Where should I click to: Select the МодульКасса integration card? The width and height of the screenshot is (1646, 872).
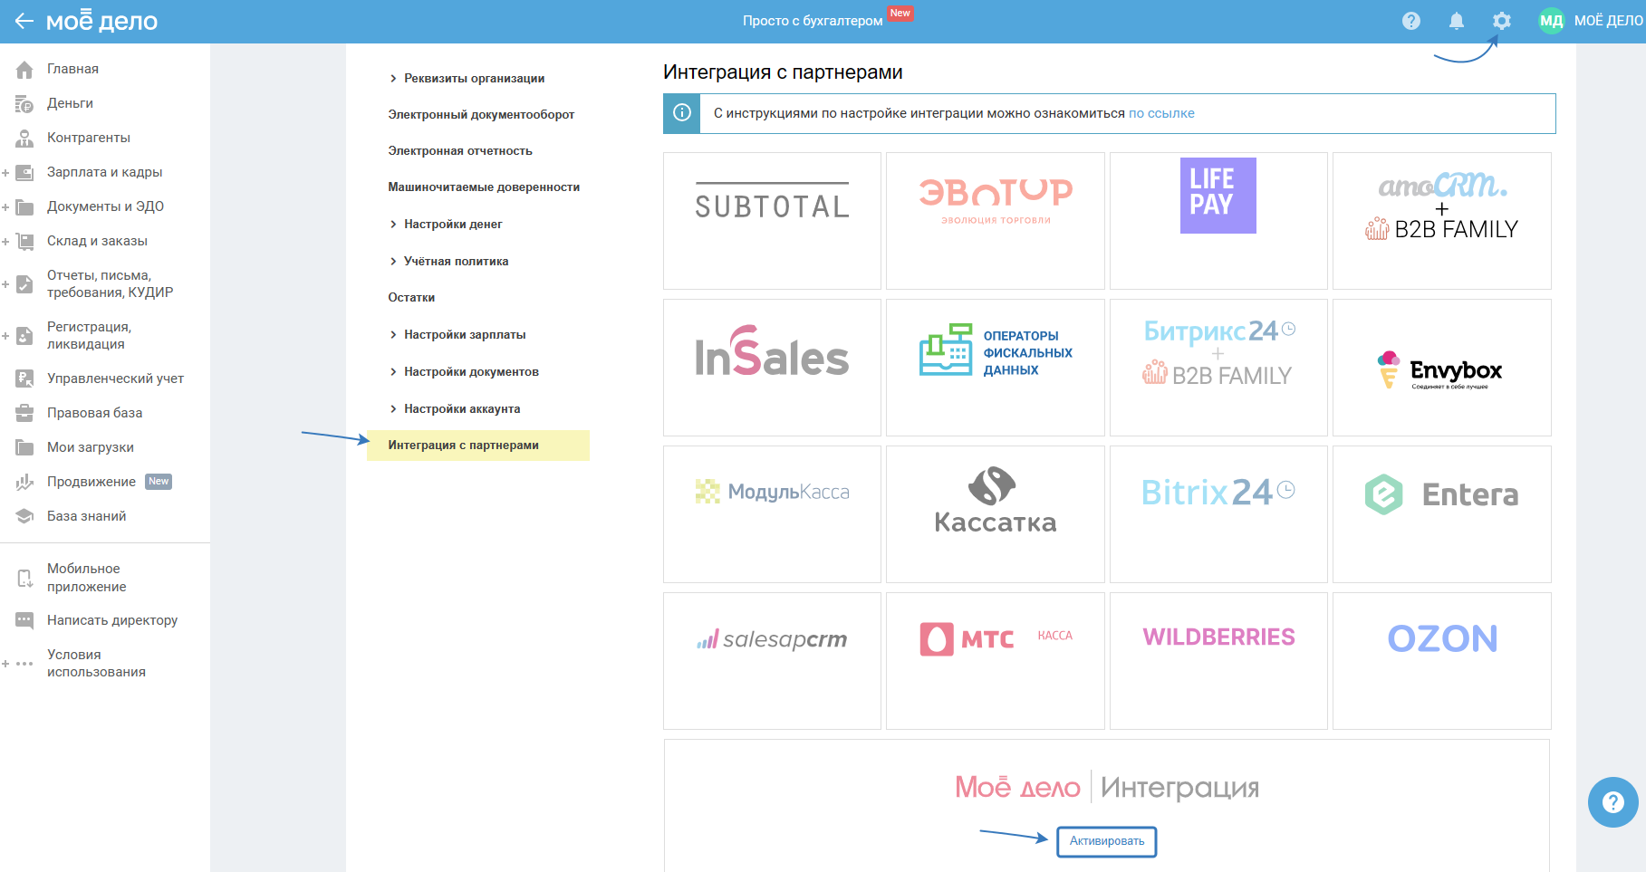[772, 514]
